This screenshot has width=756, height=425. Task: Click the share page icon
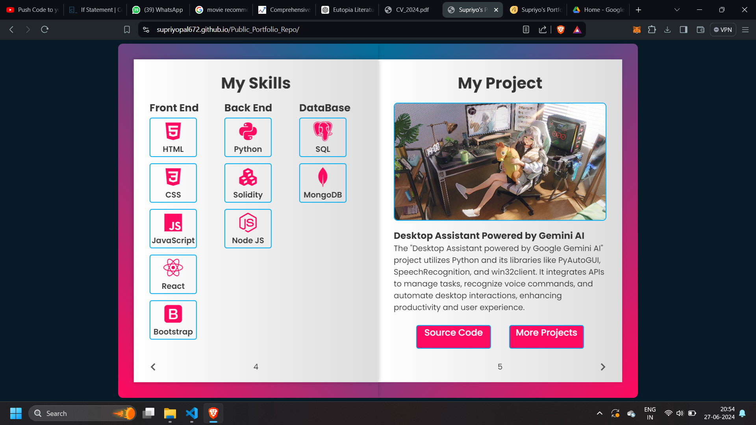click(x=543, y=30)
